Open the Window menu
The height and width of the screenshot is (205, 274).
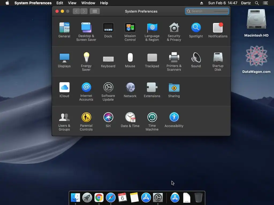88,3
